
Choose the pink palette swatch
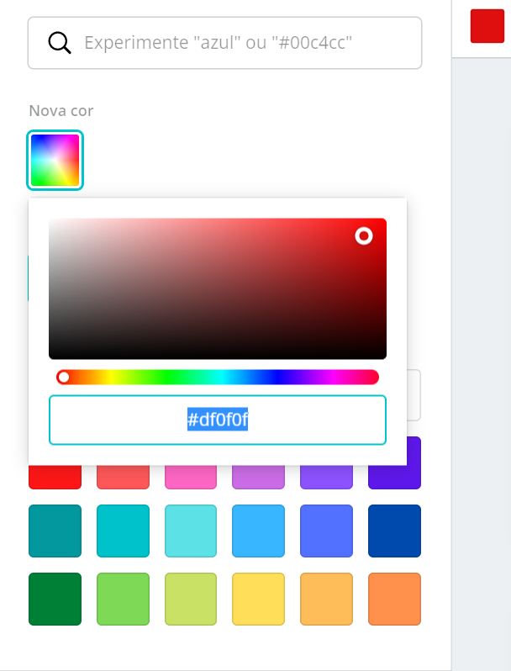[191, 477]
